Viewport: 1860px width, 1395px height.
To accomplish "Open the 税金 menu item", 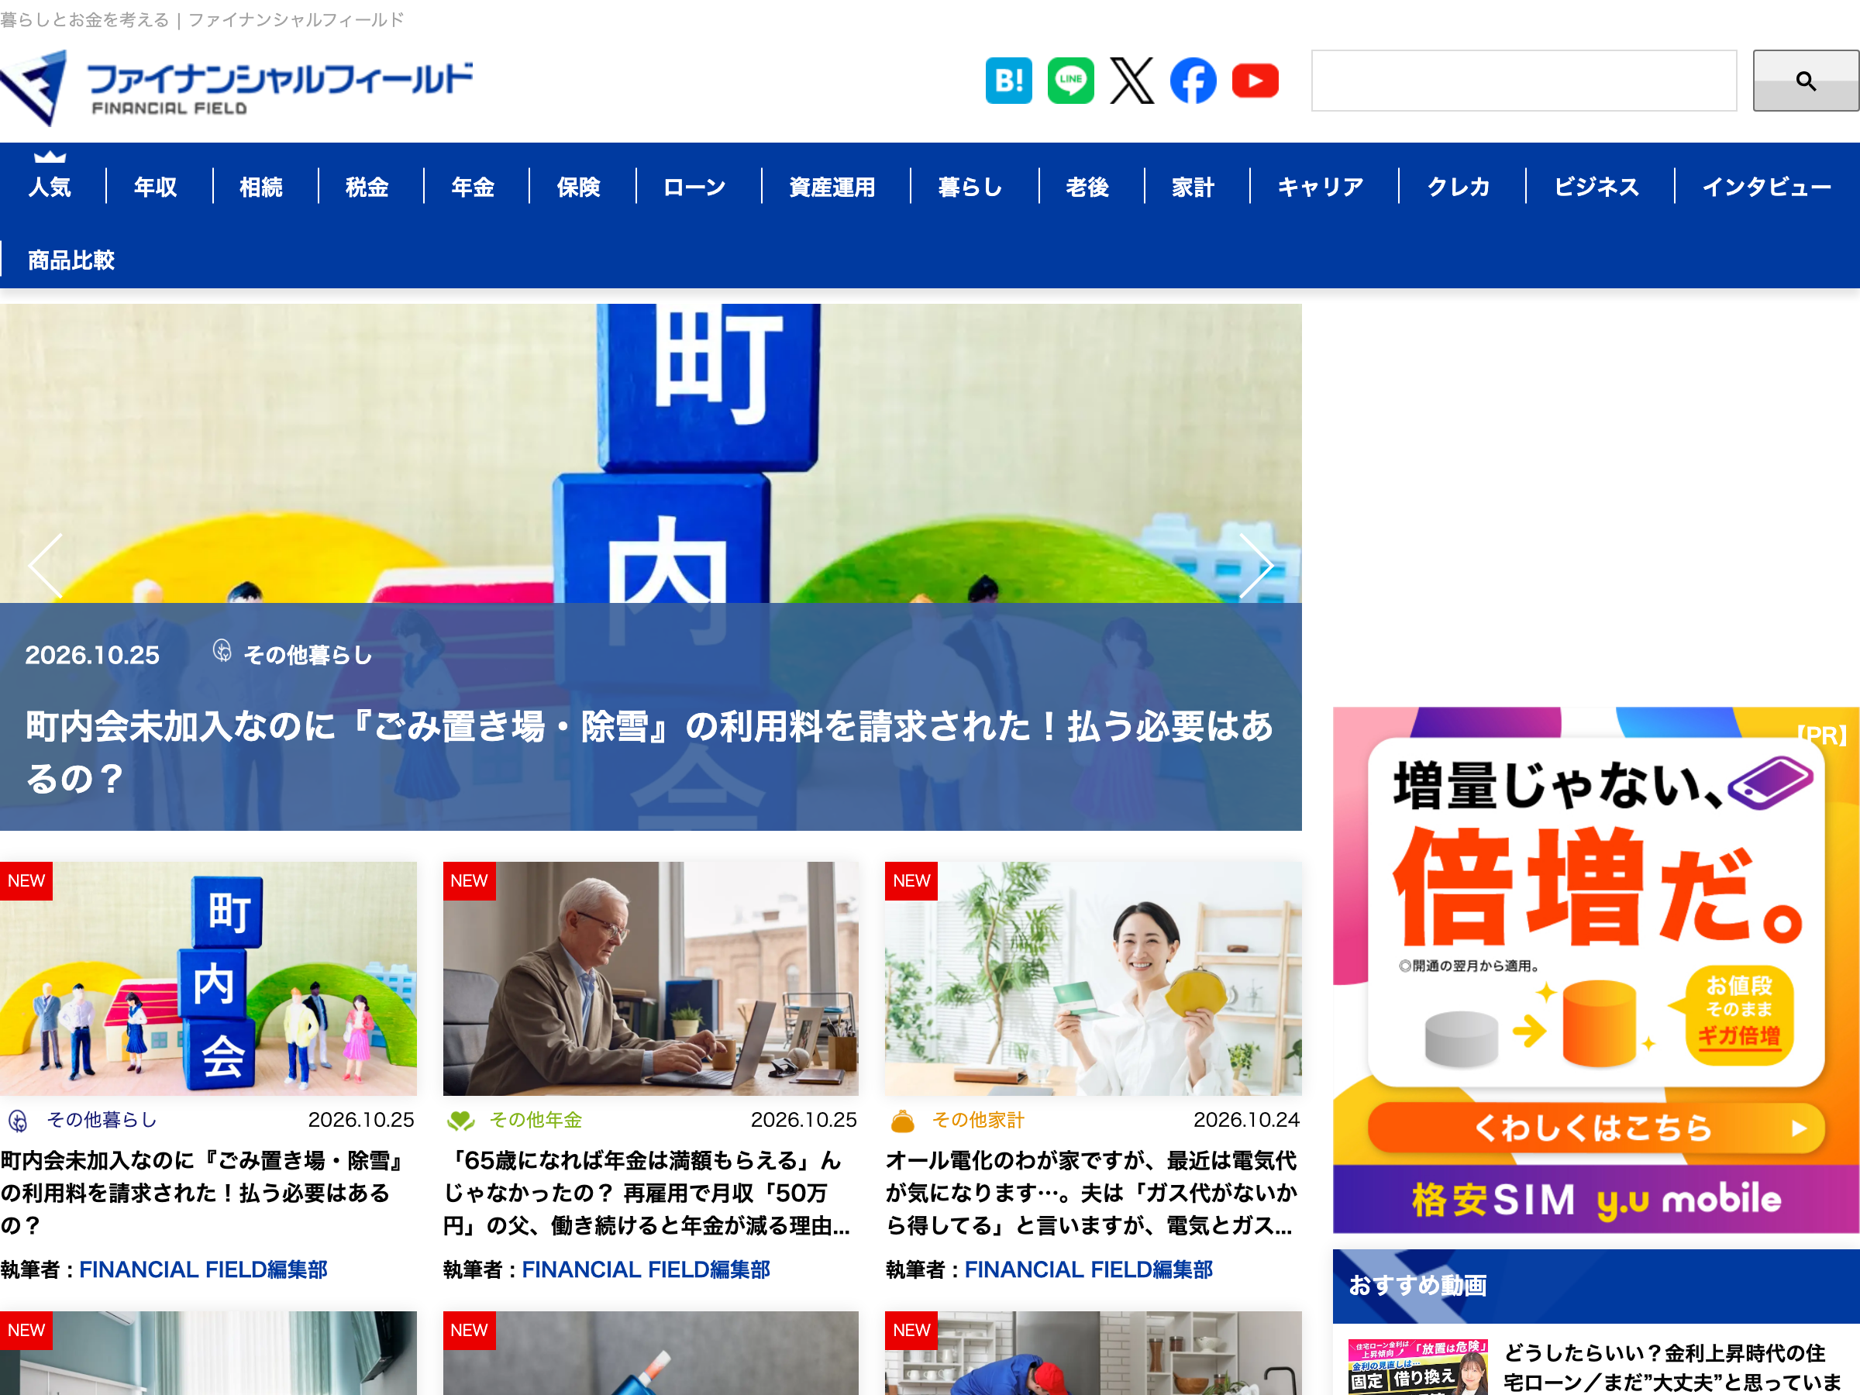I will (x=367, y=187).
